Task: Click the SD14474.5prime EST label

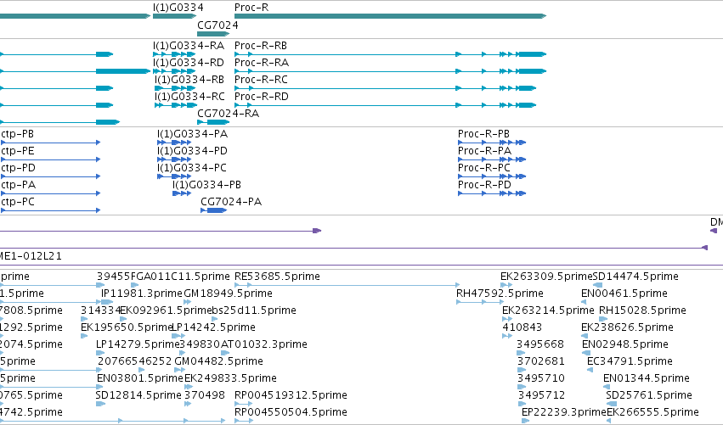Action: 635,277
